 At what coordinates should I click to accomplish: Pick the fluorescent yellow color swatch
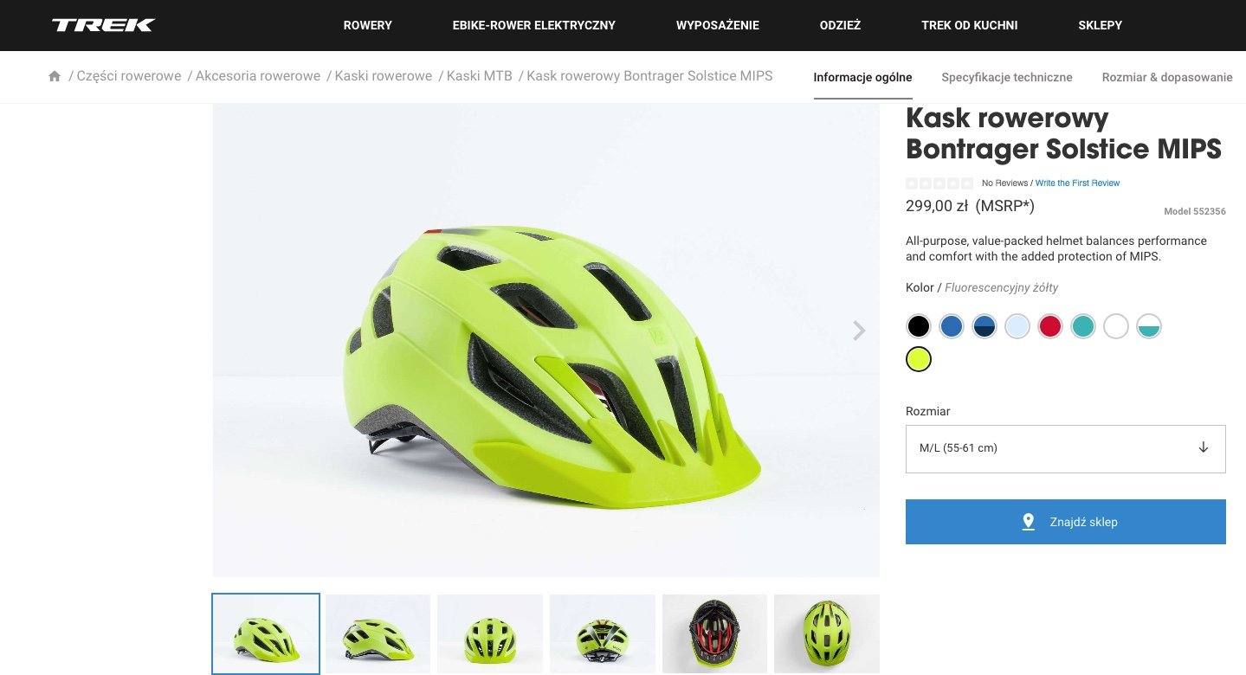click(x=919, y=358)
